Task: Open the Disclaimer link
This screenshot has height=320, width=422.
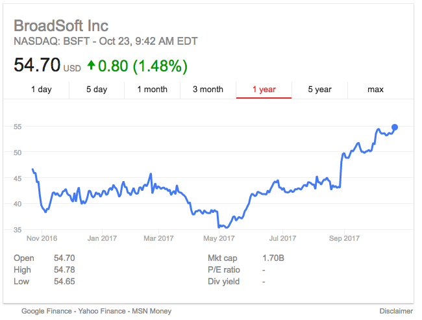Action: (x=396, y=311)
